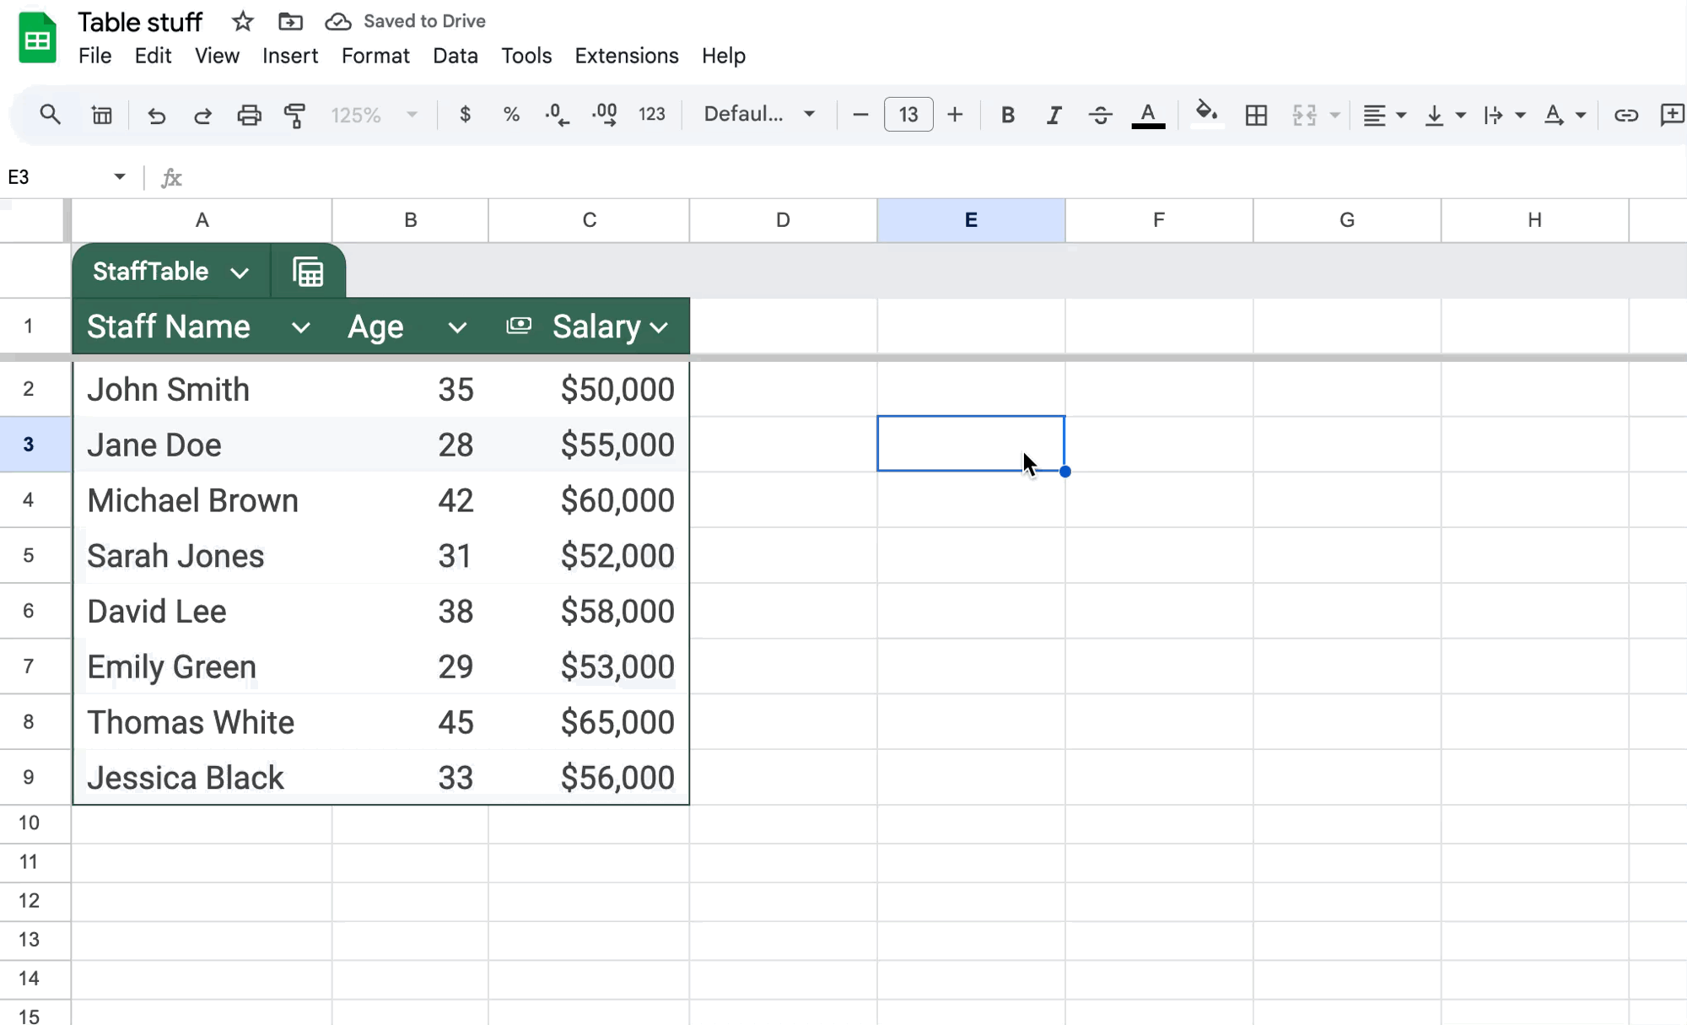This screenshot has height=1025, width=1687.
Task: Open the fill color picker
Action: click(1206, 113)
